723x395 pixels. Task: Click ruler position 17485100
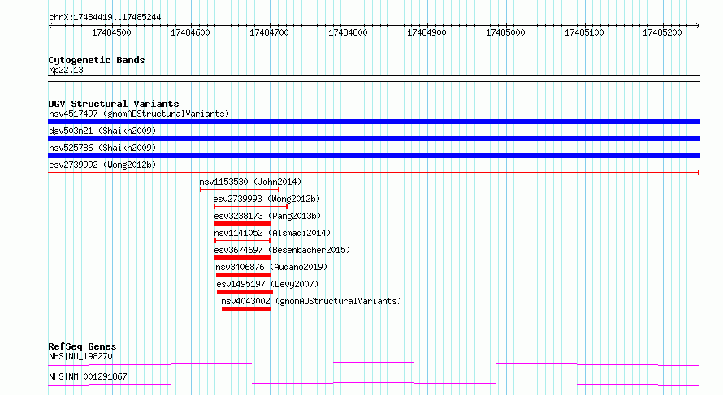point(584,32)
